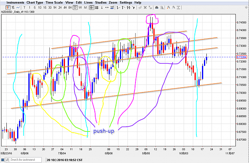This screenshot has width=249, height=163.
Task: Select the 15-minute time scale
Action: (45, 8)
